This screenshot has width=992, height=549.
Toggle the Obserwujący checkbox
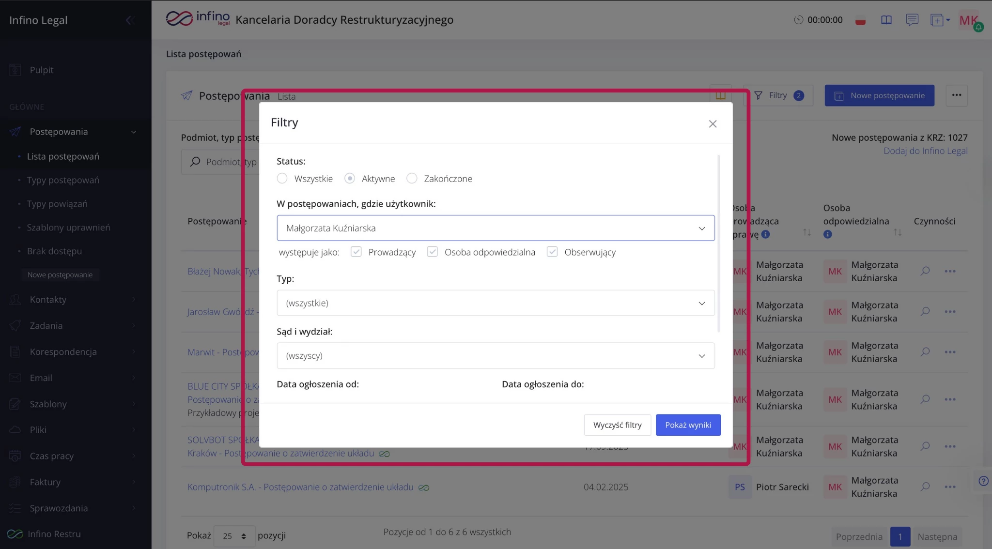pos(552,252)
